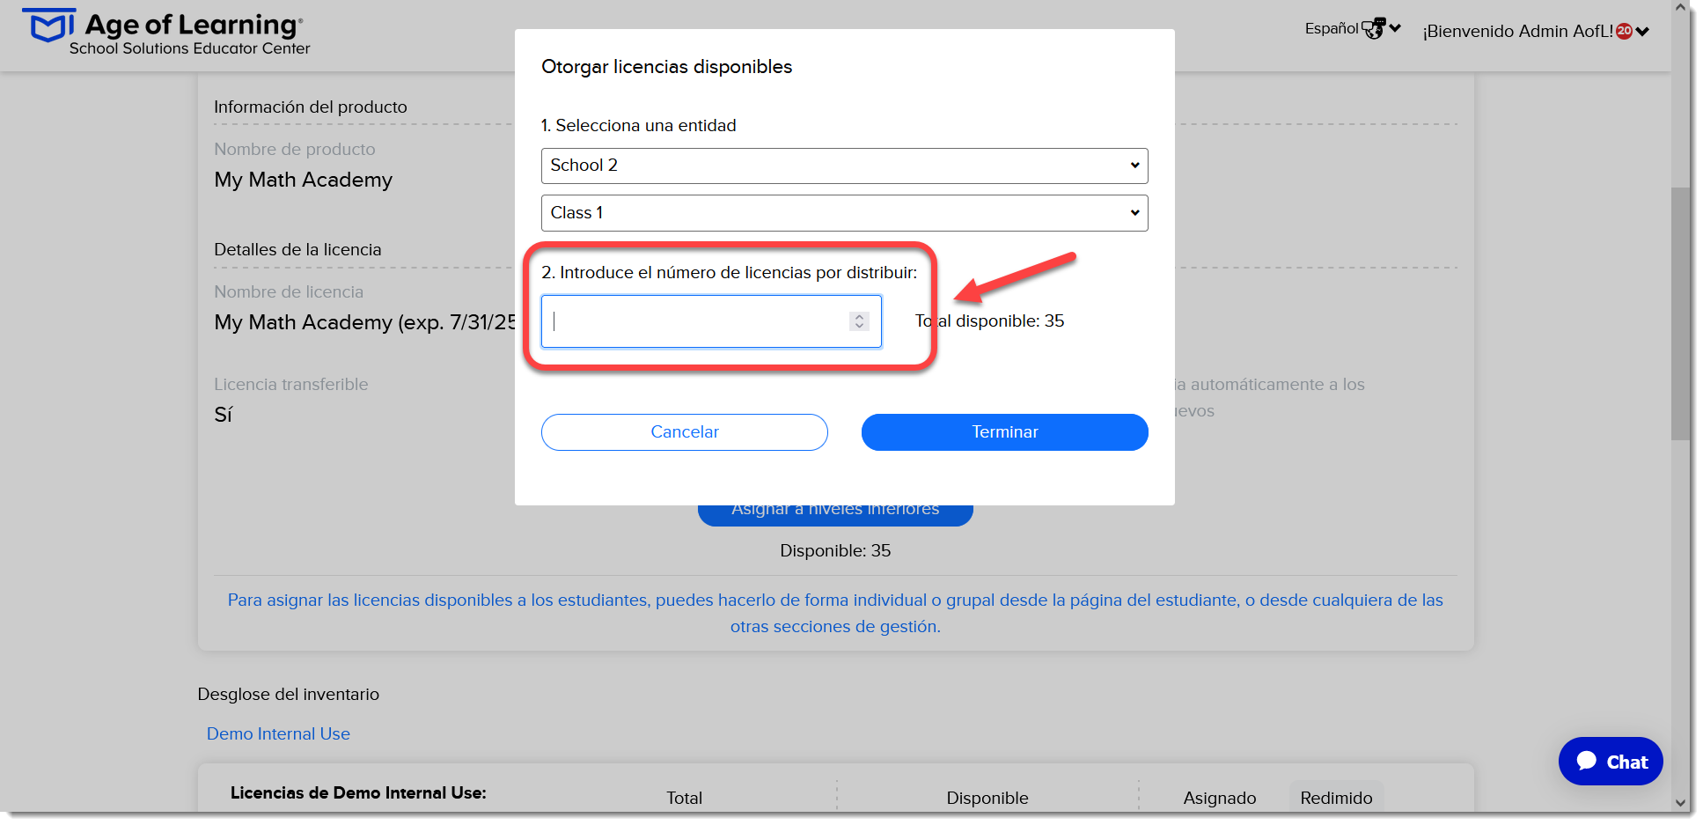Click the number stepper arrows in license field
Image resolution: width=1703 pixels, height=825 pixels.
click(x=859, y=321)
